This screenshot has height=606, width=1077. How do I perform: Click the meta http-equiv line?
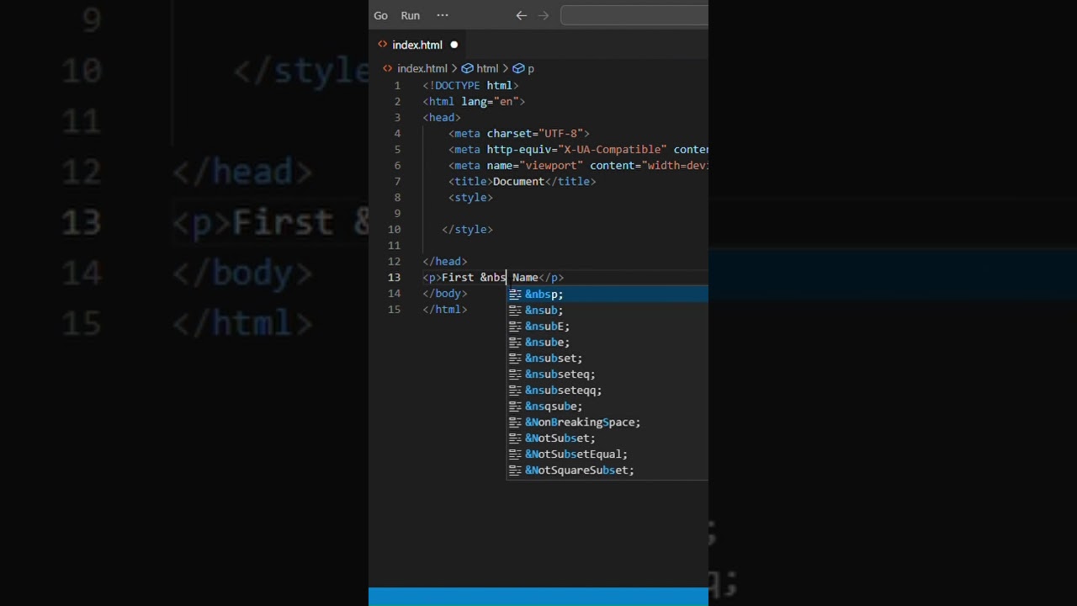click(x=578, y=149)
